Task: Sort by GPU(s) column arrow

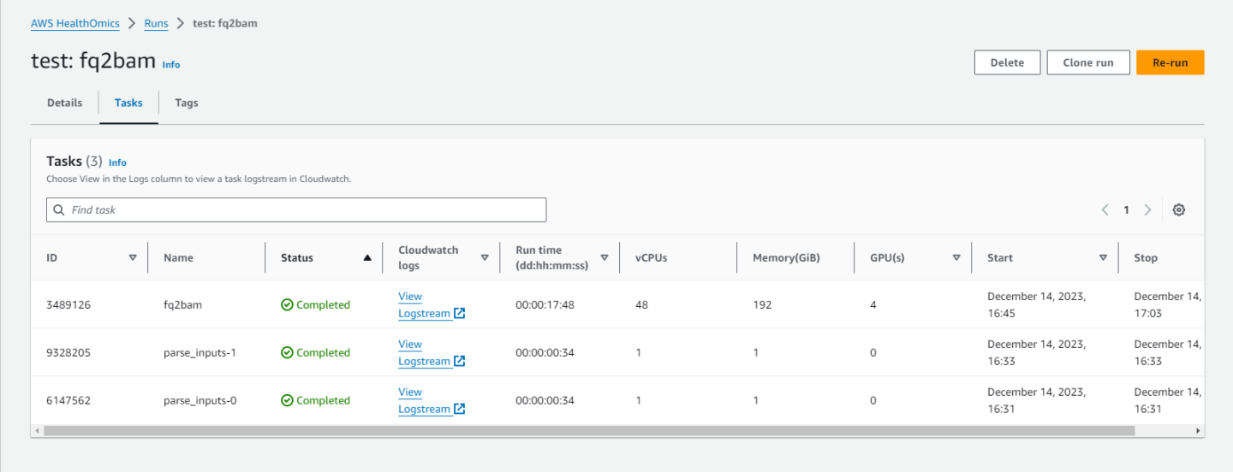Action: 956,257
